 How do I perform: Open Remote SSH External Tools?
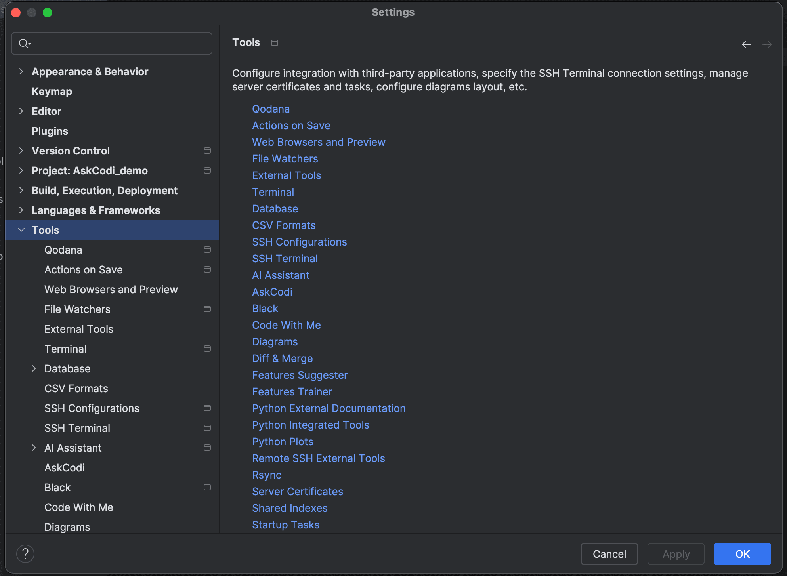tap(318, 458)
